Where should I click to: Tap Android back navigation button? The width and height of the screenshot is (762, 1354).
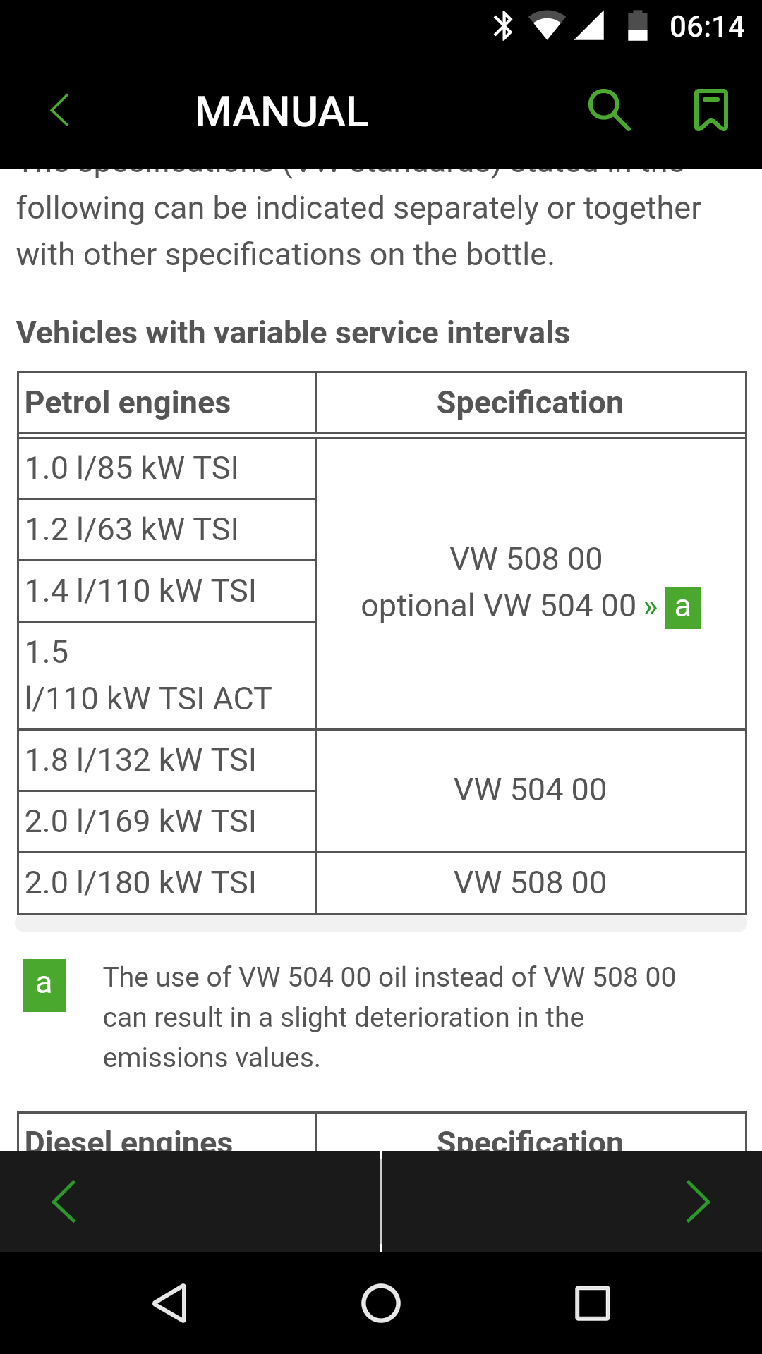(x=170, y=1303)
